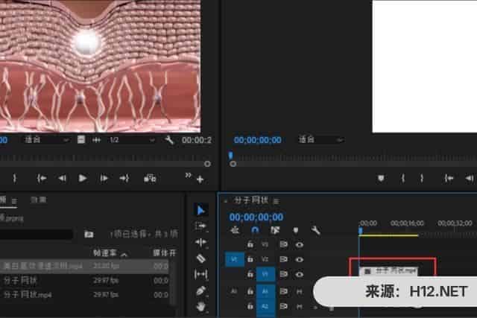Screen dimensions: 477x318
Task: Step back one frame in Source monitor
Action: [x=62, y=178]
